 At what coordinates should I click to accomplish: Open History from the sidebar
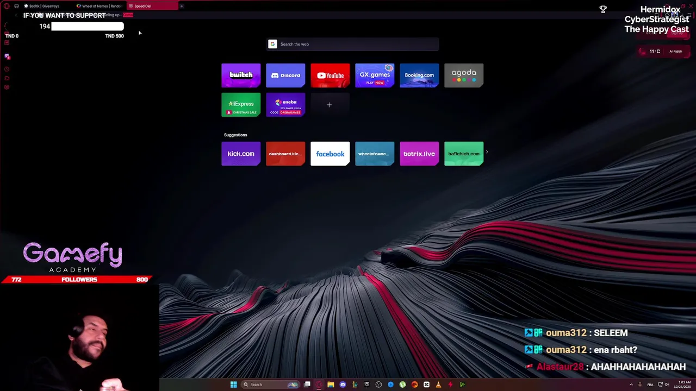tap(7, 69)
